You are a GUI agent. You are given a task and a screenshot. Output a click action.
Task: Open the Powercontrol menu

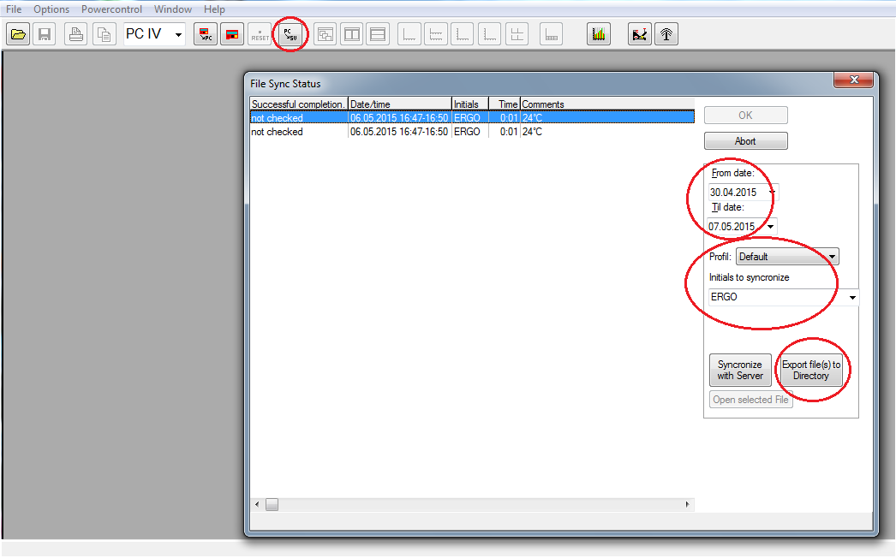point(112,9)
